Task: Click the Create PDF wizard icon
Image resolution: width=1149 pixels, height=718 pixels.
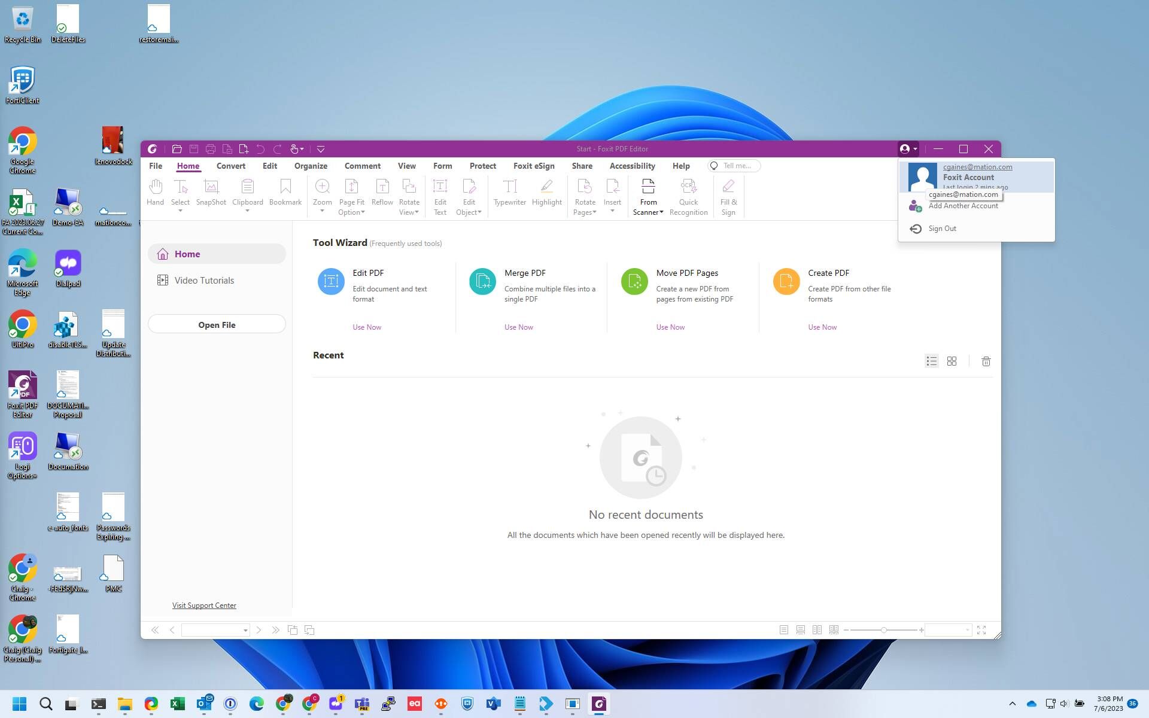Action: [786, 282]
